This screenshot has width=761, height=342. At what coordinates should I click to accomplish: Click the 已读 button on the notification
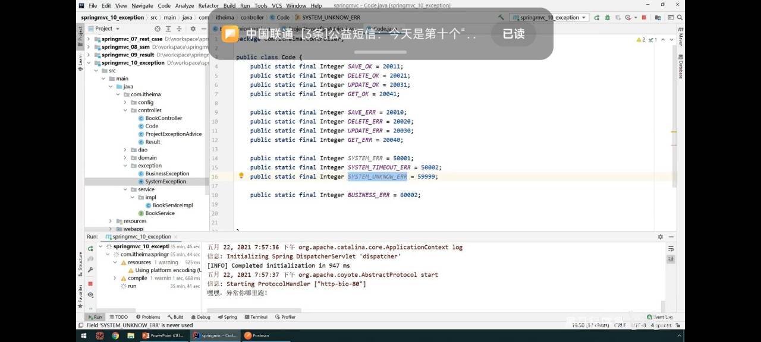pos(514,34)
